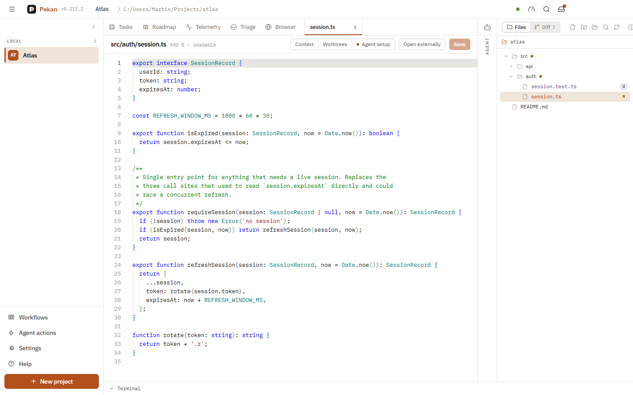The height and width of the screenshot is (395, 633).
Task: Open the Triage tab
Action: point(243,27)
